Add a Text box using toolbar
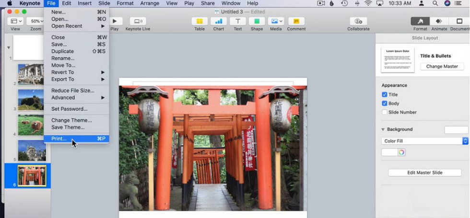 237,22
